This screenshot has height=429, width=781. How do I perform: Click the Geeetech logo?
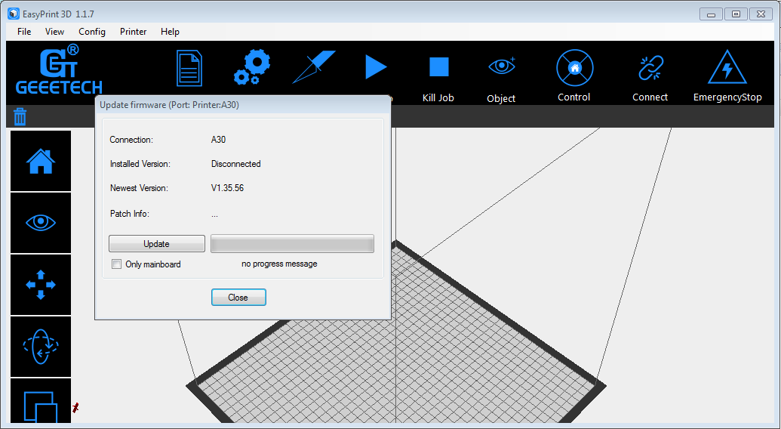pyautogui.click(x=59, y=69)
